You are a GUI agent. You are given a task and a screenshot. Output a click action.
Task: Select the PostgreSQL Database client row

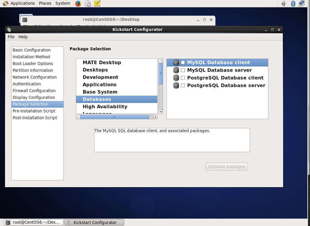point(218,78)
